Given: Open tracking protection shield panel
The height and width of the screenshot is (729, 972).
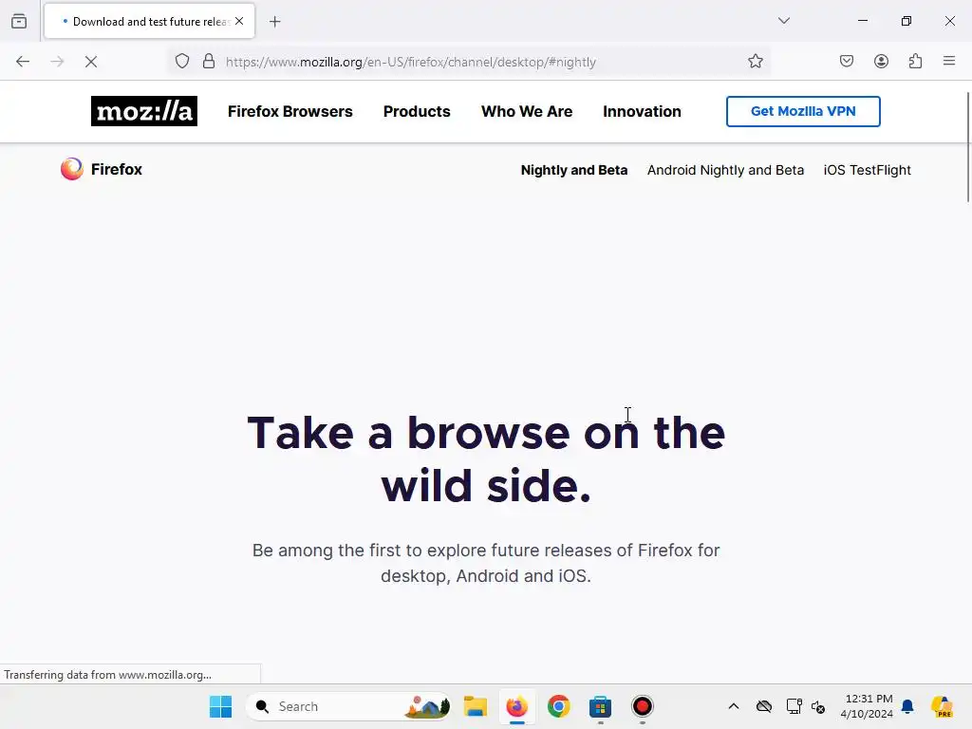Looking at the screenshot, I should tap(181, 62).
